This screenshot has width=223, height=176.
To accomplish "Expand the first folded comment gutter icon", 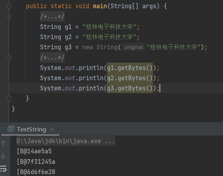I will click(x=9, y=16).
